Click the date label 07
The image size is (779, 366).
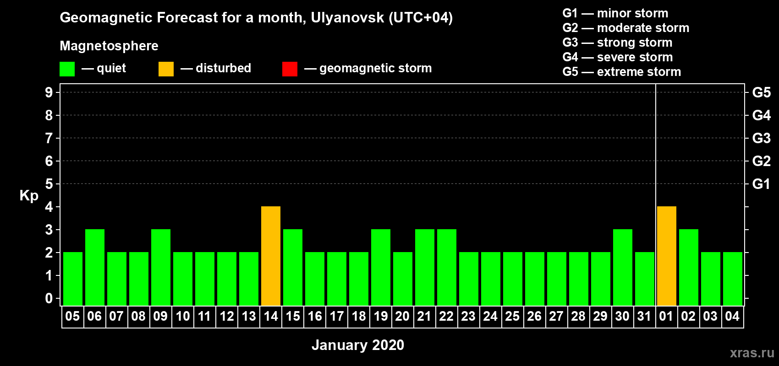(116, 316)
